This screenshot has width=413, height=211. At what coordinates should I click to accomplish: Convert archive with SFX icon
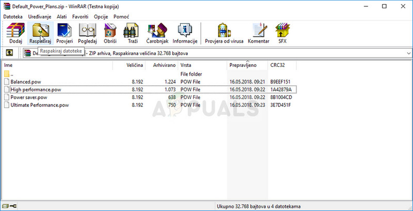[x=282, y=33]
